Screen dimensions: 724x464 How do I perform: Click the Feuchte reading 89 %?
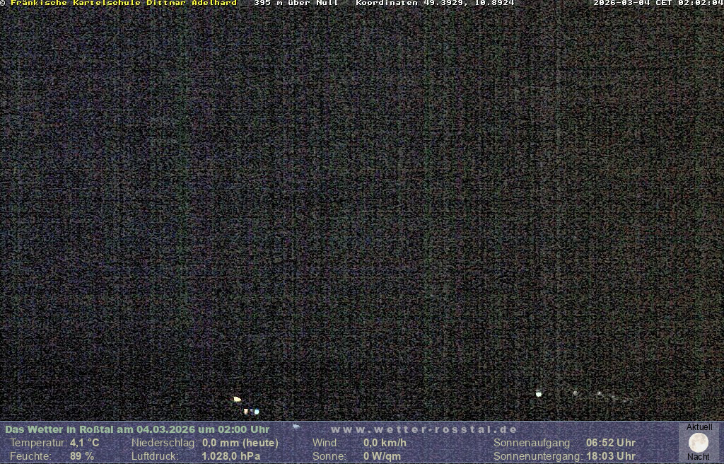click(x=82, y=456)
